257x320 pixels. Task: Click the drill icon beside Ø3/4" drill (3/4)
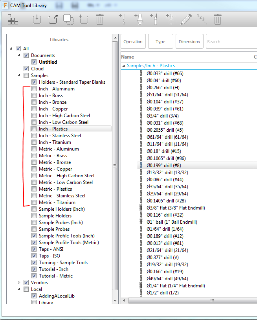pos(141,116)
